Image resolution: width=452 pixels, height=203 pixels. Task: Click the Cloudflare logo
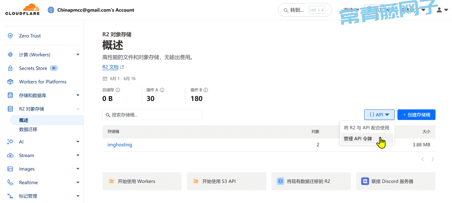click(x=23, y=10)
